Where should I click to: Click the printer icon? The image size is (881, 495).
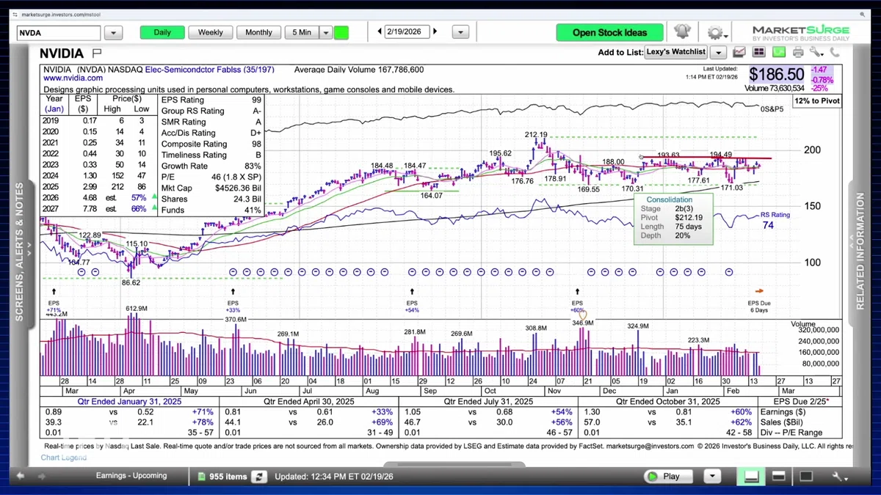798,52
